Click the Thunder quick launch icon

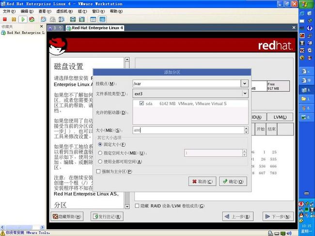[310, 28]
